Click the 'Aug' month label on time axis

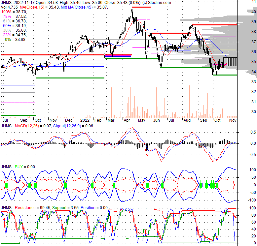click(x=187, y=120)
